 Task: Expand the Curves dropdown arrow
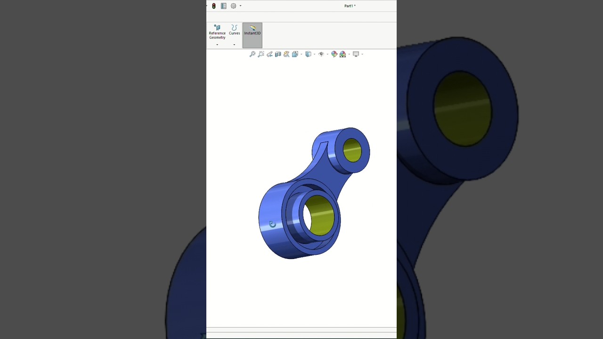click(234, 45)
